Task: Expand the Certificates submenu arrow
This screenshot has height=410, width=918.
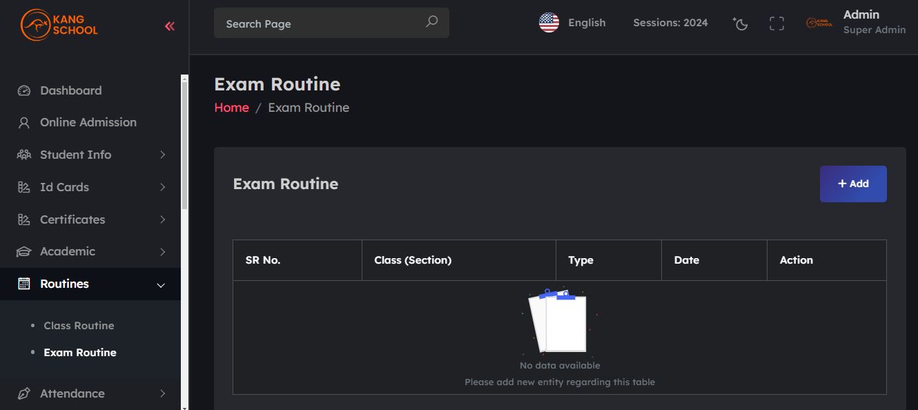Action: pyautogui.click(x=163, y=219)
